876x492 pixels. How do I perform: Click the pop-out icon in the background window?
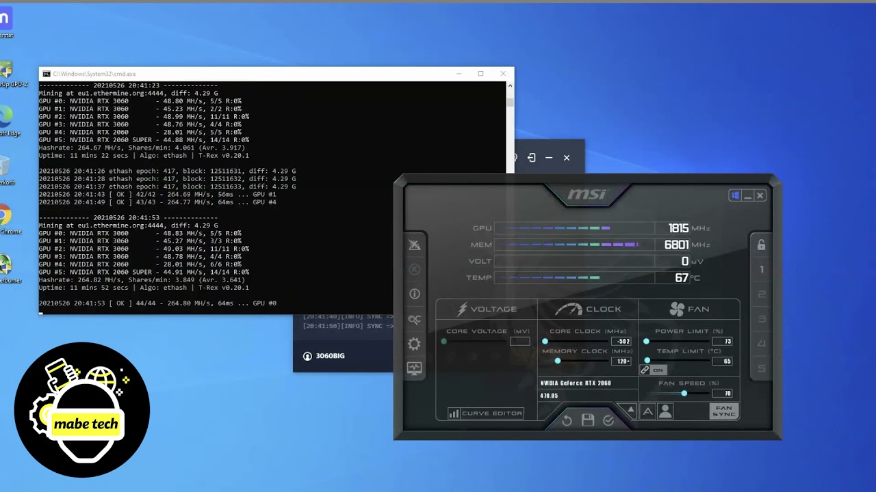(x=531, y=158)
